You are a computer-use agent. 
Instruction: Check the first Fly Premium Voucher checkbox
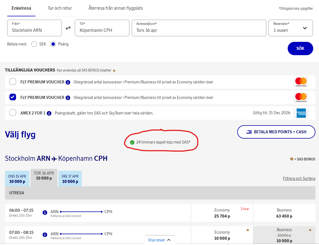pos(13,81)
